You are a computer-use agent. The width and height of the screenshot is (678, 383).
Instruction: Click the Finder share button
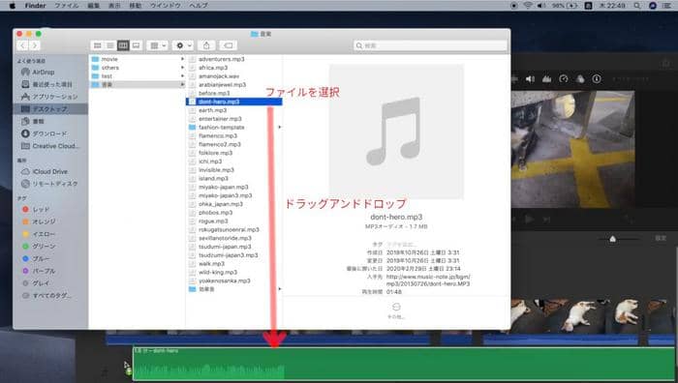(206, 45)
